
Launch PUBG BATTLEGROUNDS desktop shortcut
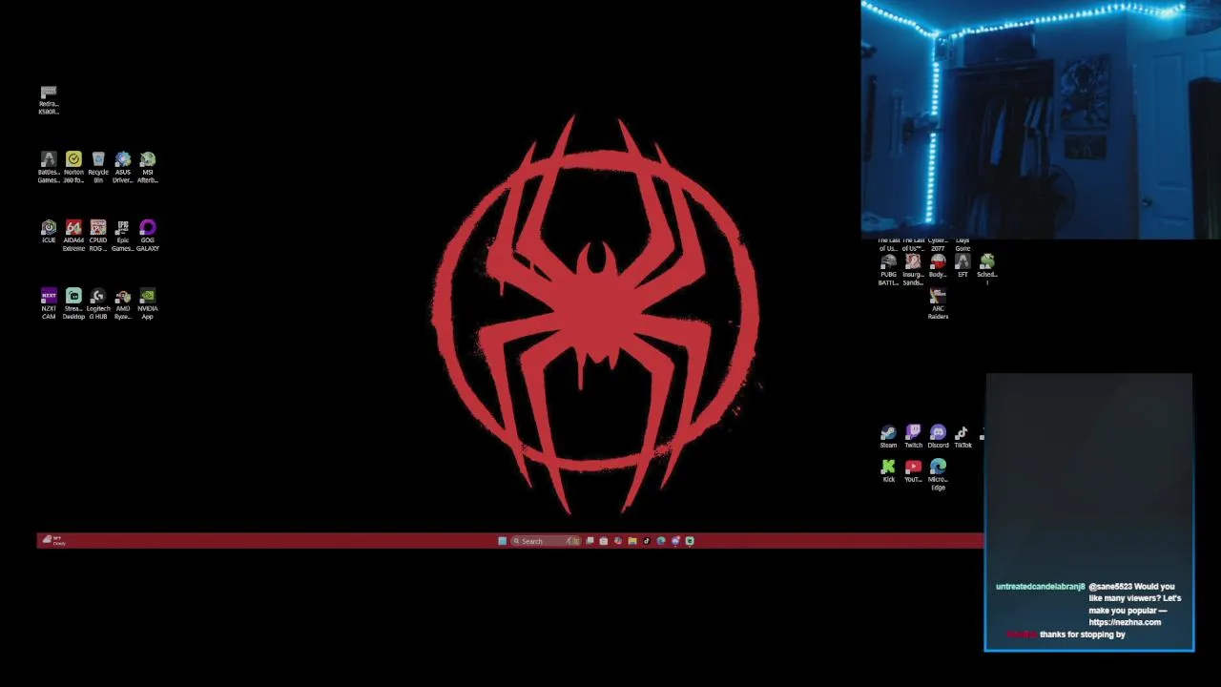click(x=888, y=270)
